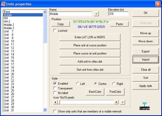Select Mobile in the unit list
The image size is (162, 116).
click(x=23, y=15)
